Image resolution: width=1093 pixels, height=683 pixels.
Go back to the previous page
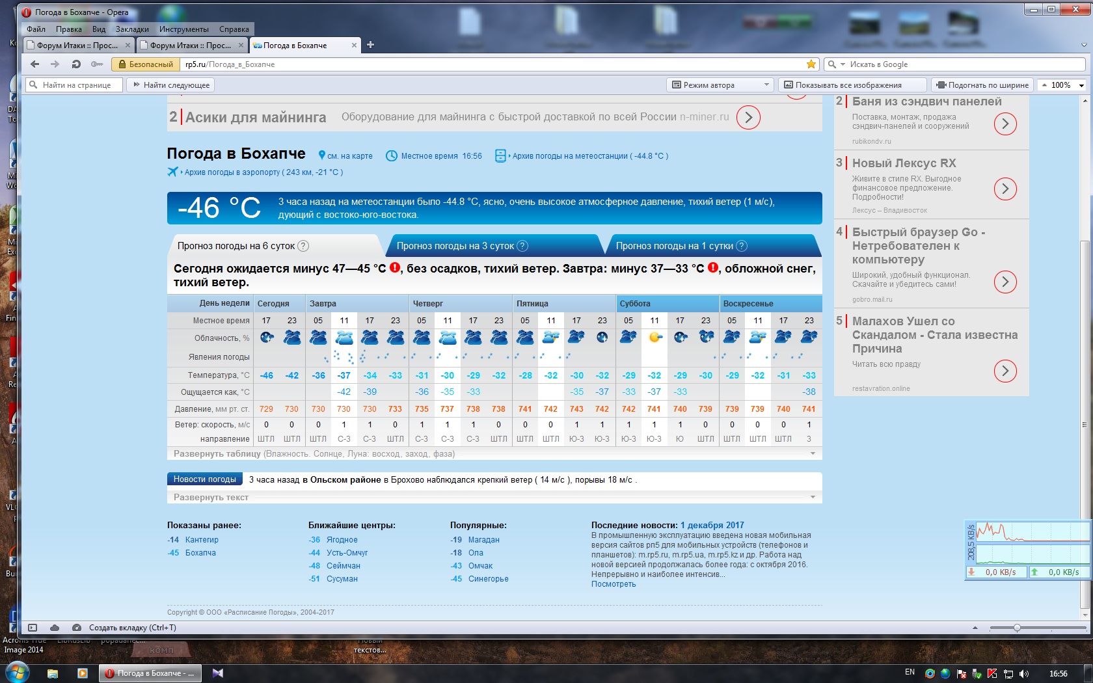[35, 64]
